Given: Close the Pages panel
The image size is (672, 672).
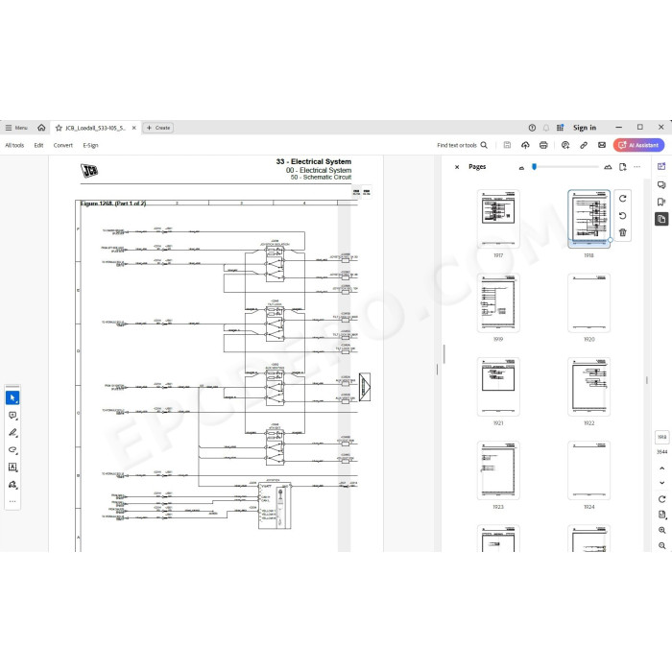Looking at the screenshot, I should pyautogui.click(x=457, y=167).
